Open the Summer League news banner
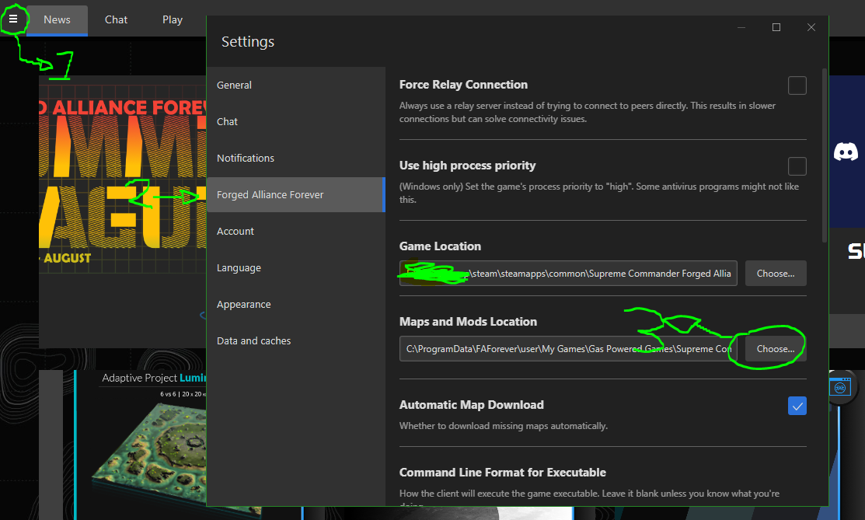Viewport: 865px width, 520px height. (123, 175)
